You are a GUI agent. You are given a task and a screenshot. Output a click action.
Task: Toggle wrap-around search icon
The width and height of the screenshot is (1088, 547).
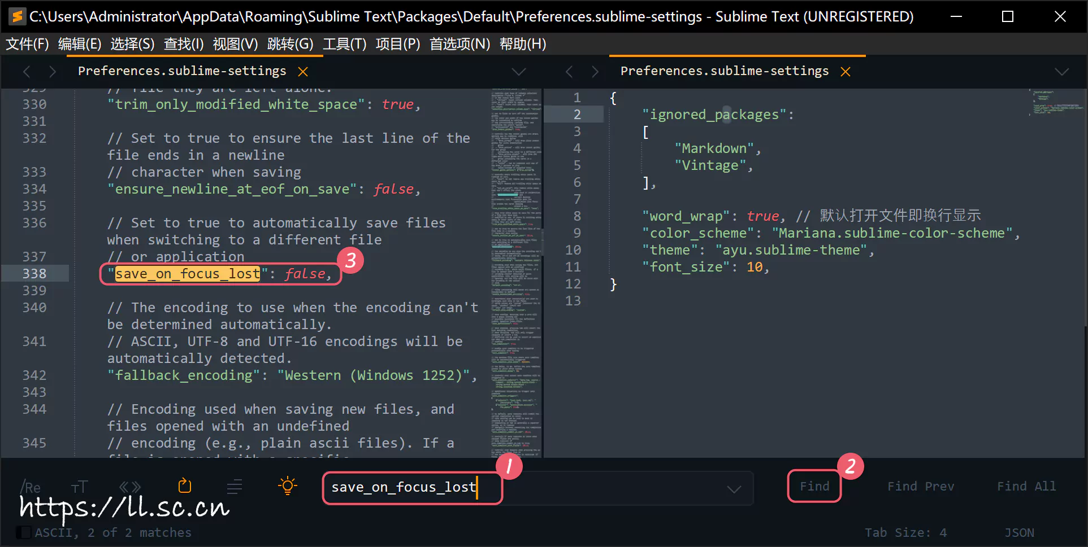[x=185, y=486]
